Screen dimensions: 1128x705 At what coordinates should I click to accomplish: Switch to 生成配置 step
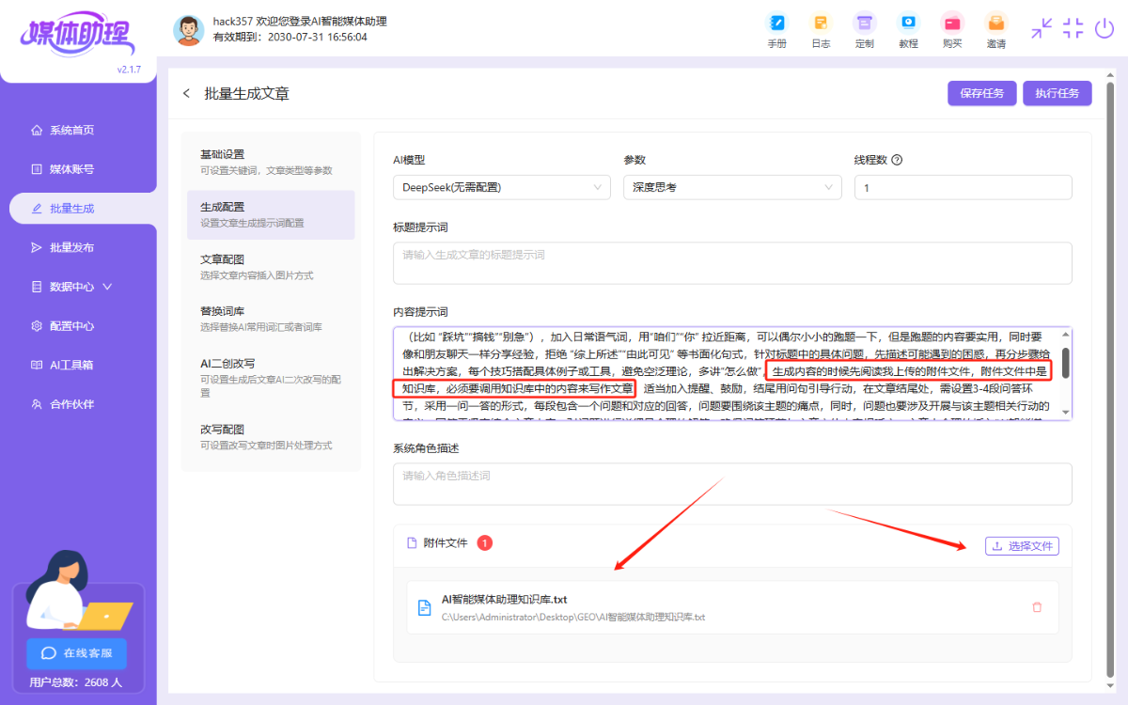pos(271,214)
